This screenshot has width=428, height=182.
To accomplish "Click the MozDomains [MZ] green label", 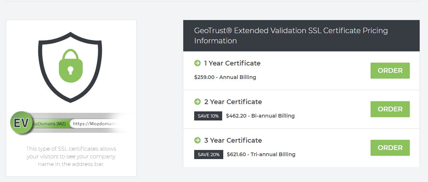I will [49, 123].
